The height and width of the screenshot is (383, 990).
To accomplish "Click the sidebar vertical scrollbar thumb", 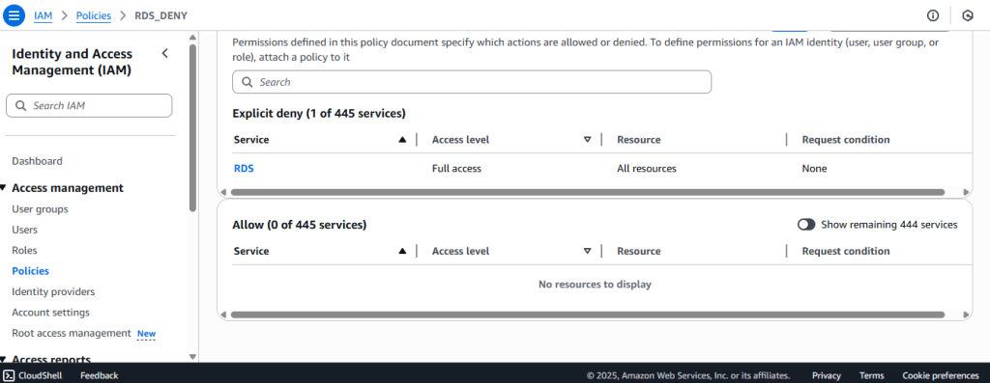I will pyautogui.click(x=192, y=128).
